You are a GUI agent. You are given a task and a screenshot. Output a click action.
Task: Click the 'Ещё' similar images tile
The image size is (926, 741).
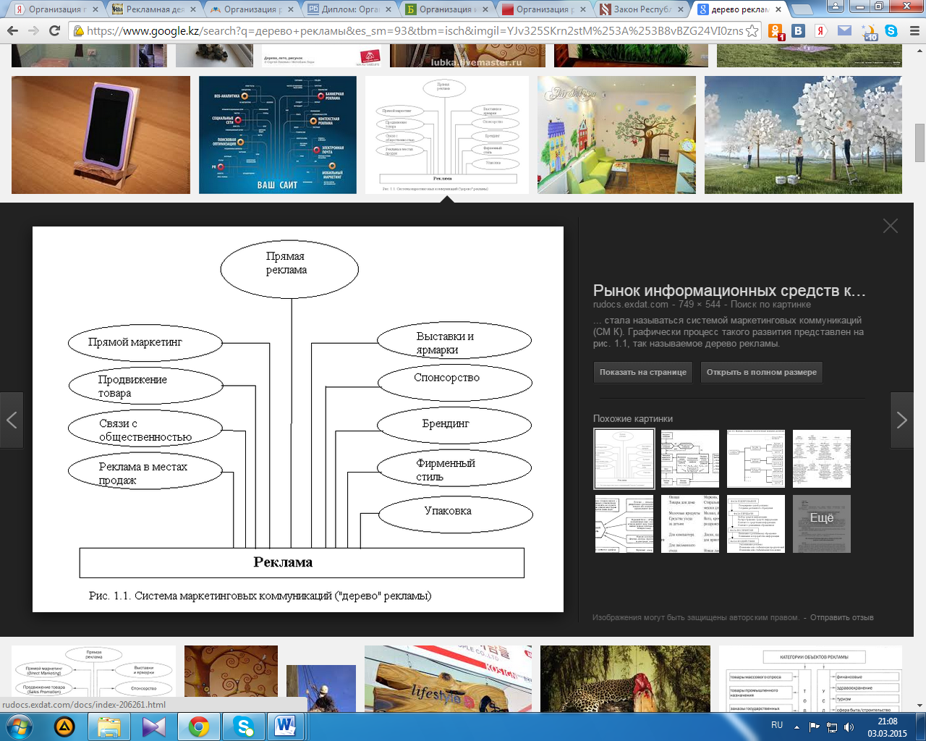pos(822,524)
